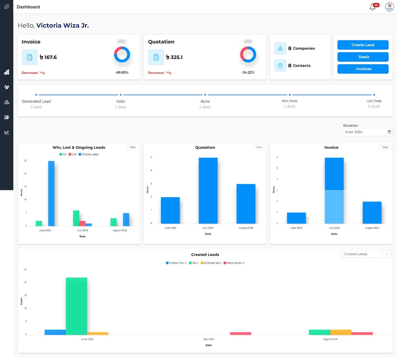The width and height of the screenshot is (397, 357).
Task: Select the Won Deals pipeline stage
Action: point(289,101)
